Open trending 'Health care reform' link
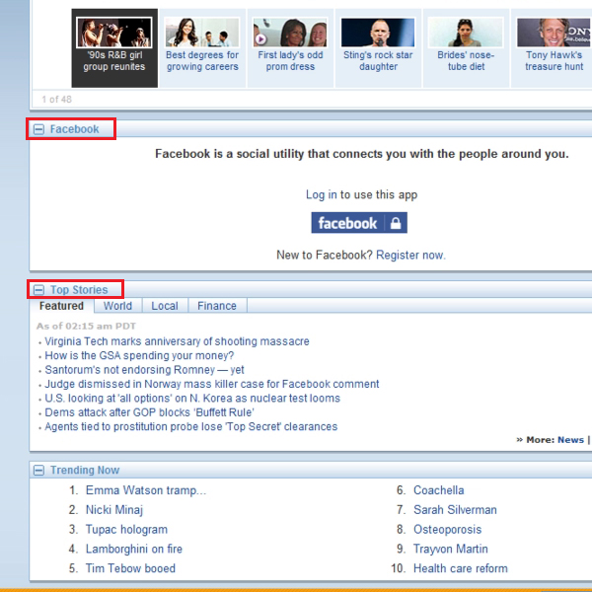The height and width of the screenshot is (592, 592). coord(461,568)
